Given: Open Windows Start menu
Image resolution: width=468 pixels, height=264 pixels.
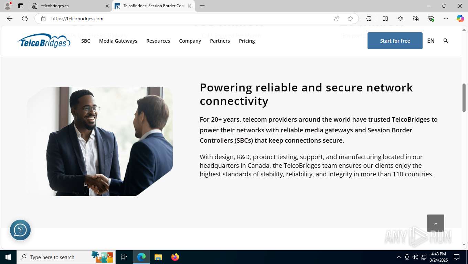Looking at the screenshot, I should (x=8, y=257).
